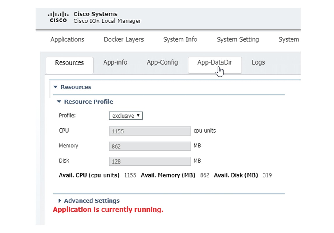Click the CPU cpu-units input field
334x233 pixels.
(x=150, y=131)
